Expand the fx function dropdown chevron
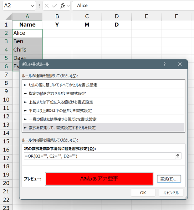The width and height of the screenshot is (194, 210). click(68, 6)
